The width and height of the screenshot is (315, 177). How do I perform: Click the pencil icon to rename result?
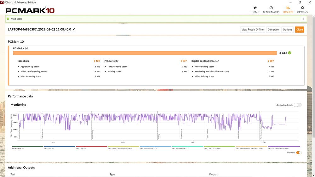tap(74, 30)
